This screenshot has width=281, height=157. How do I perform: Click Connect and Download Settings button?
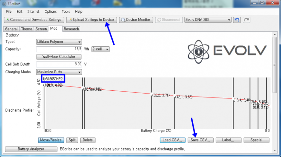(33, 20)
